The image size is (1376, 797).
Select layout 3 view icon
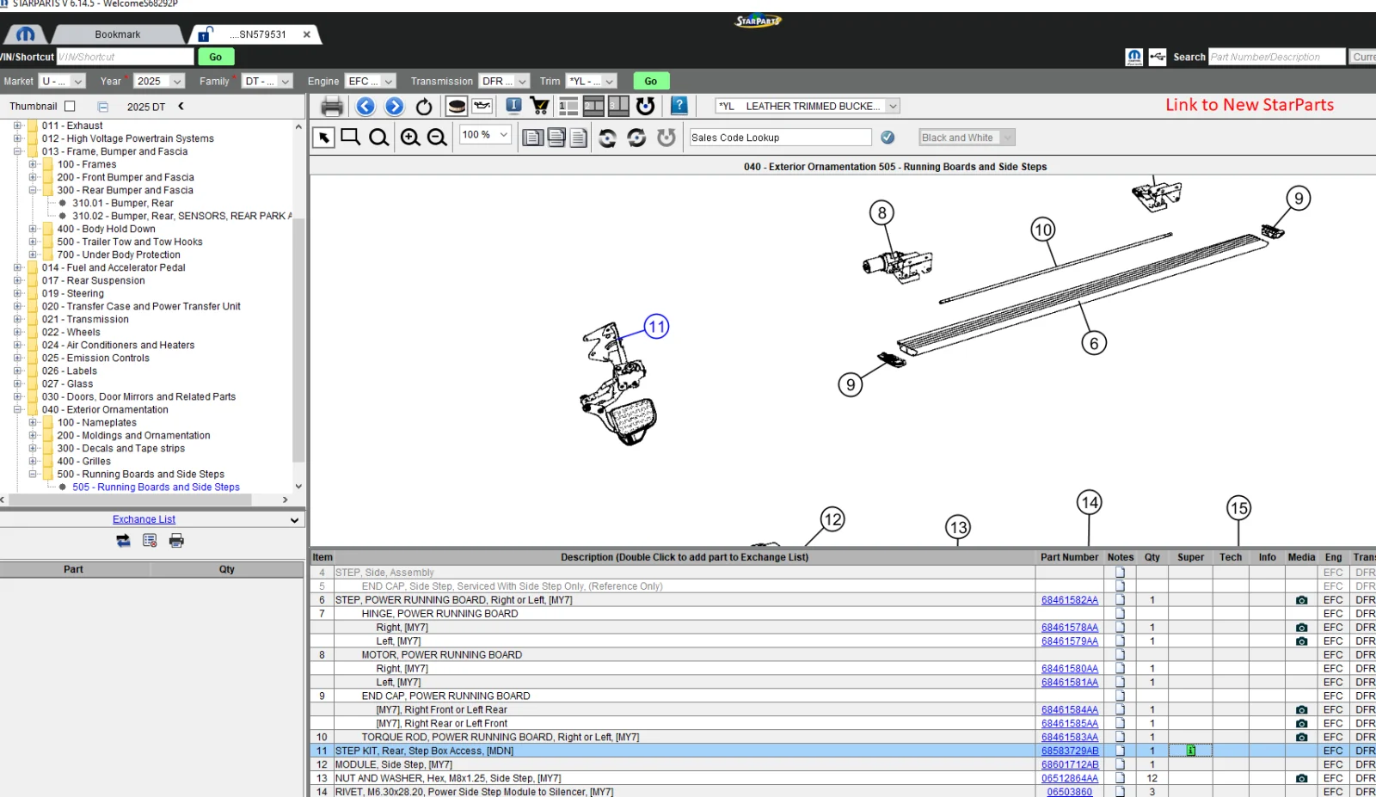(618, 107)
